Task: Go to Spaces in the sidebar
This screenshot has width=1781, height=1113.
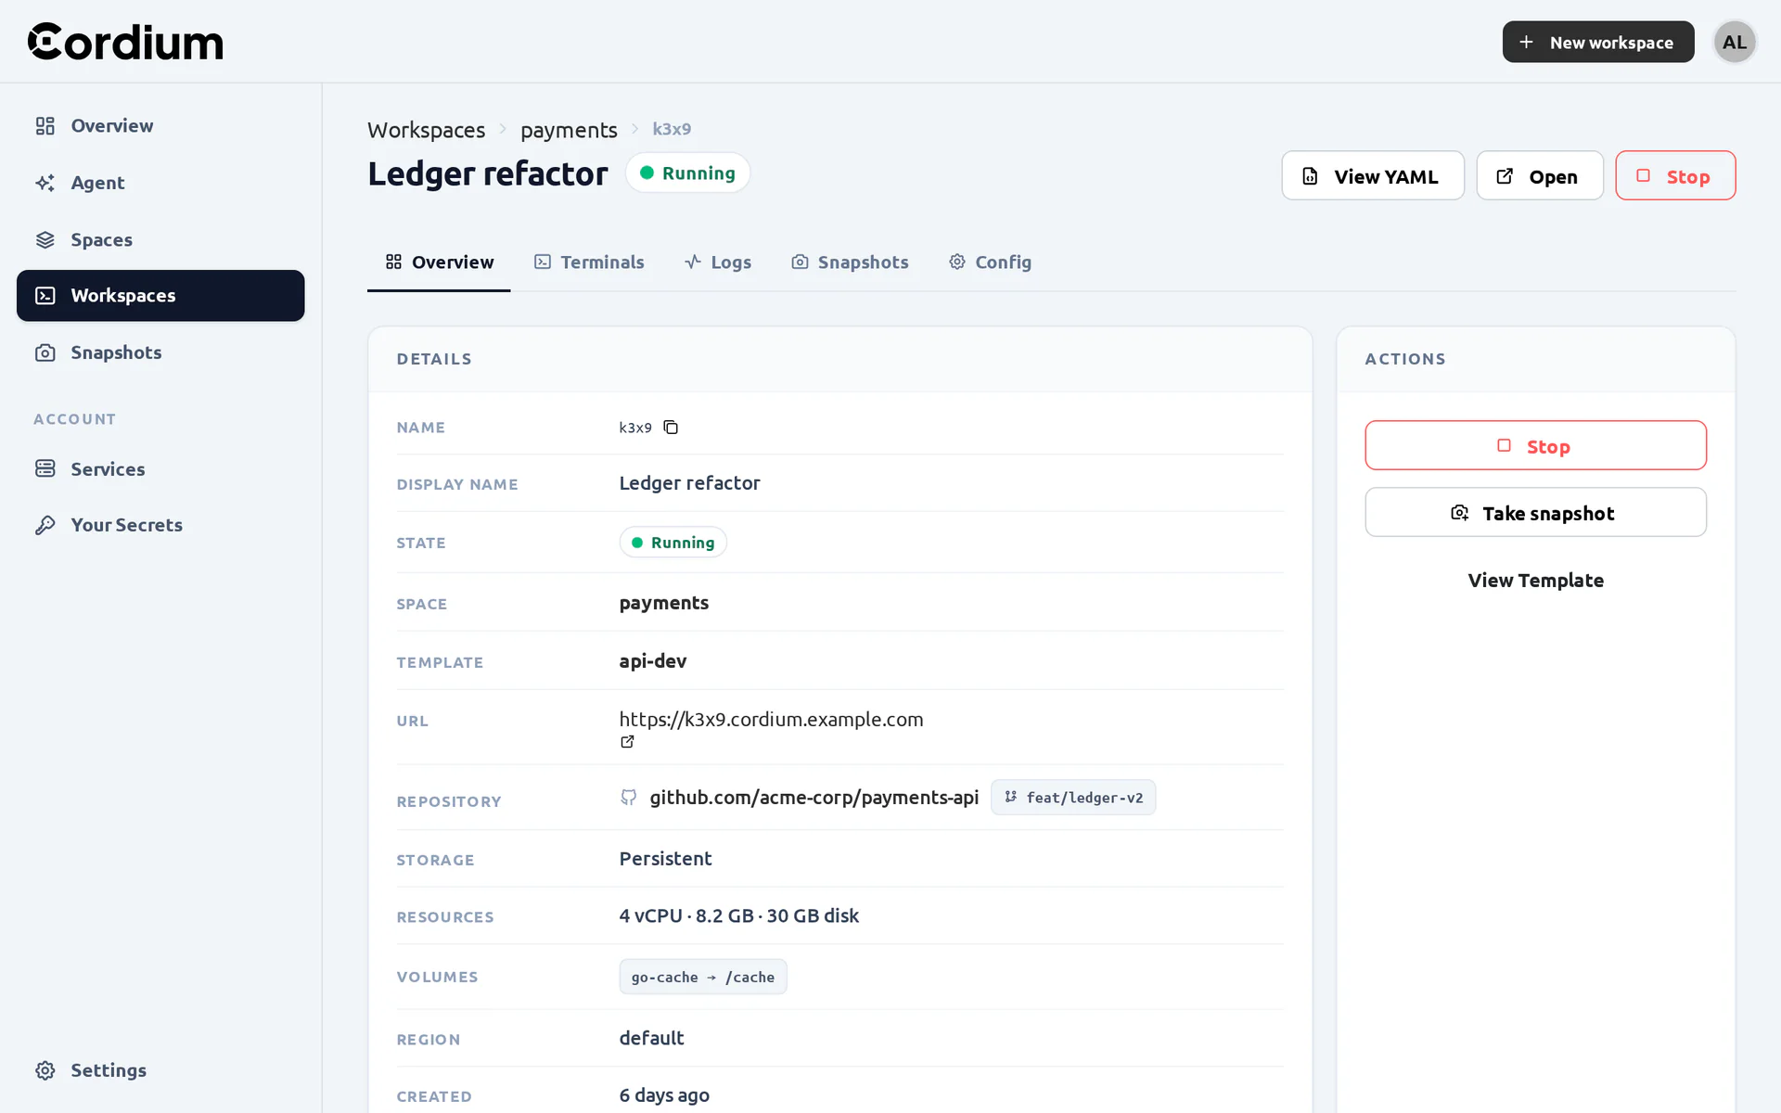Action: click(160, 239)
